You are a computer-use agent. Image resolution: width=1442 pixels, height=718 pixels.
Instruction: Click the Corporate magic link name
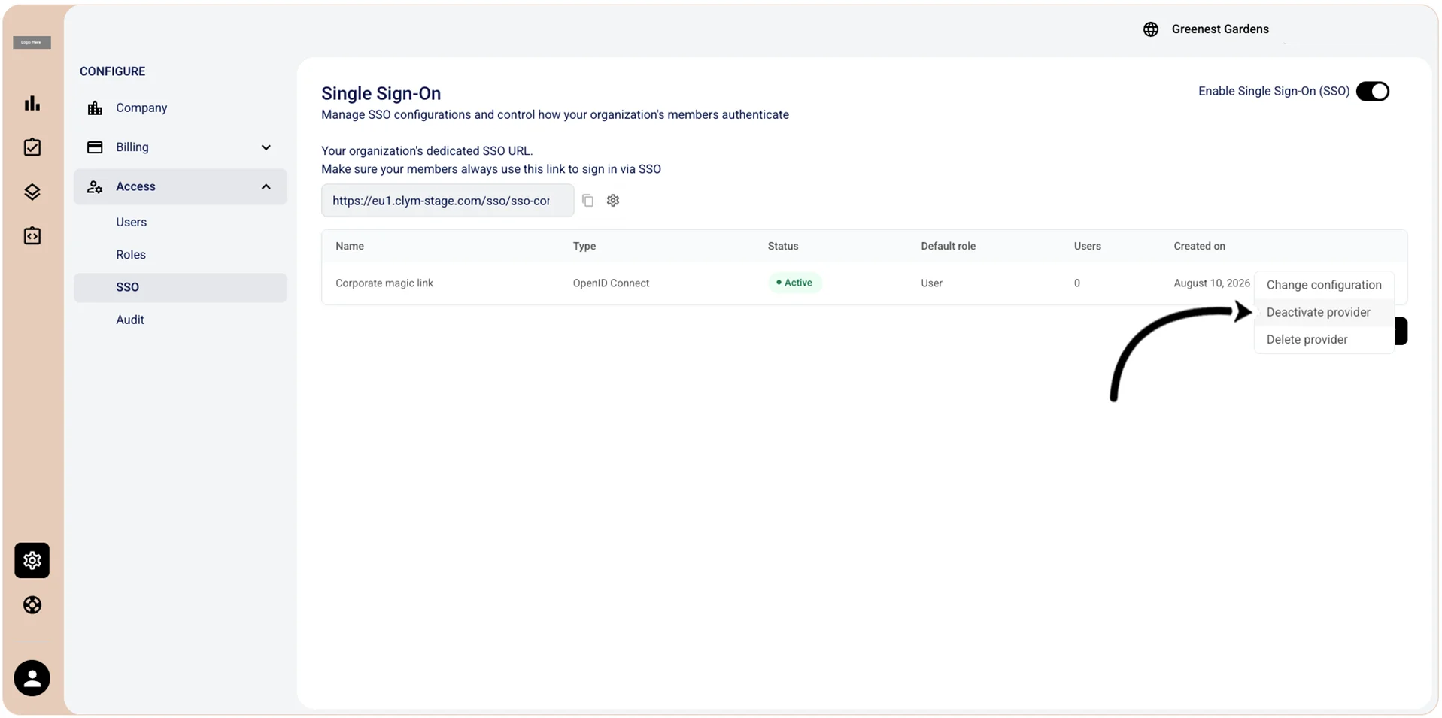pos(384,283)
